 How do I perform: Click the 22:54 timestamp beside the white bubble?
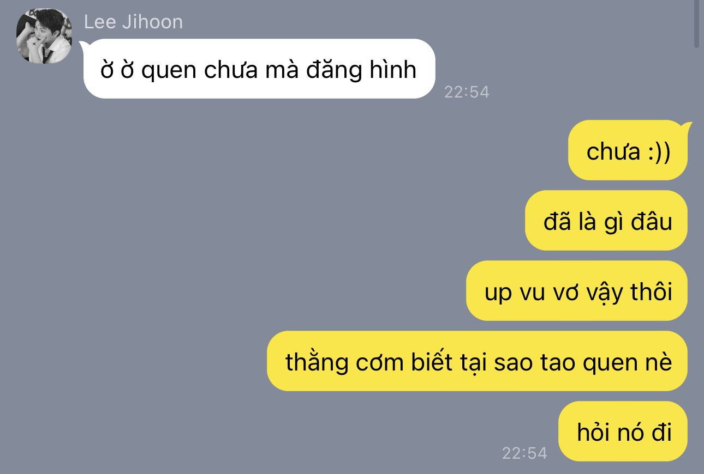[467, 92]
